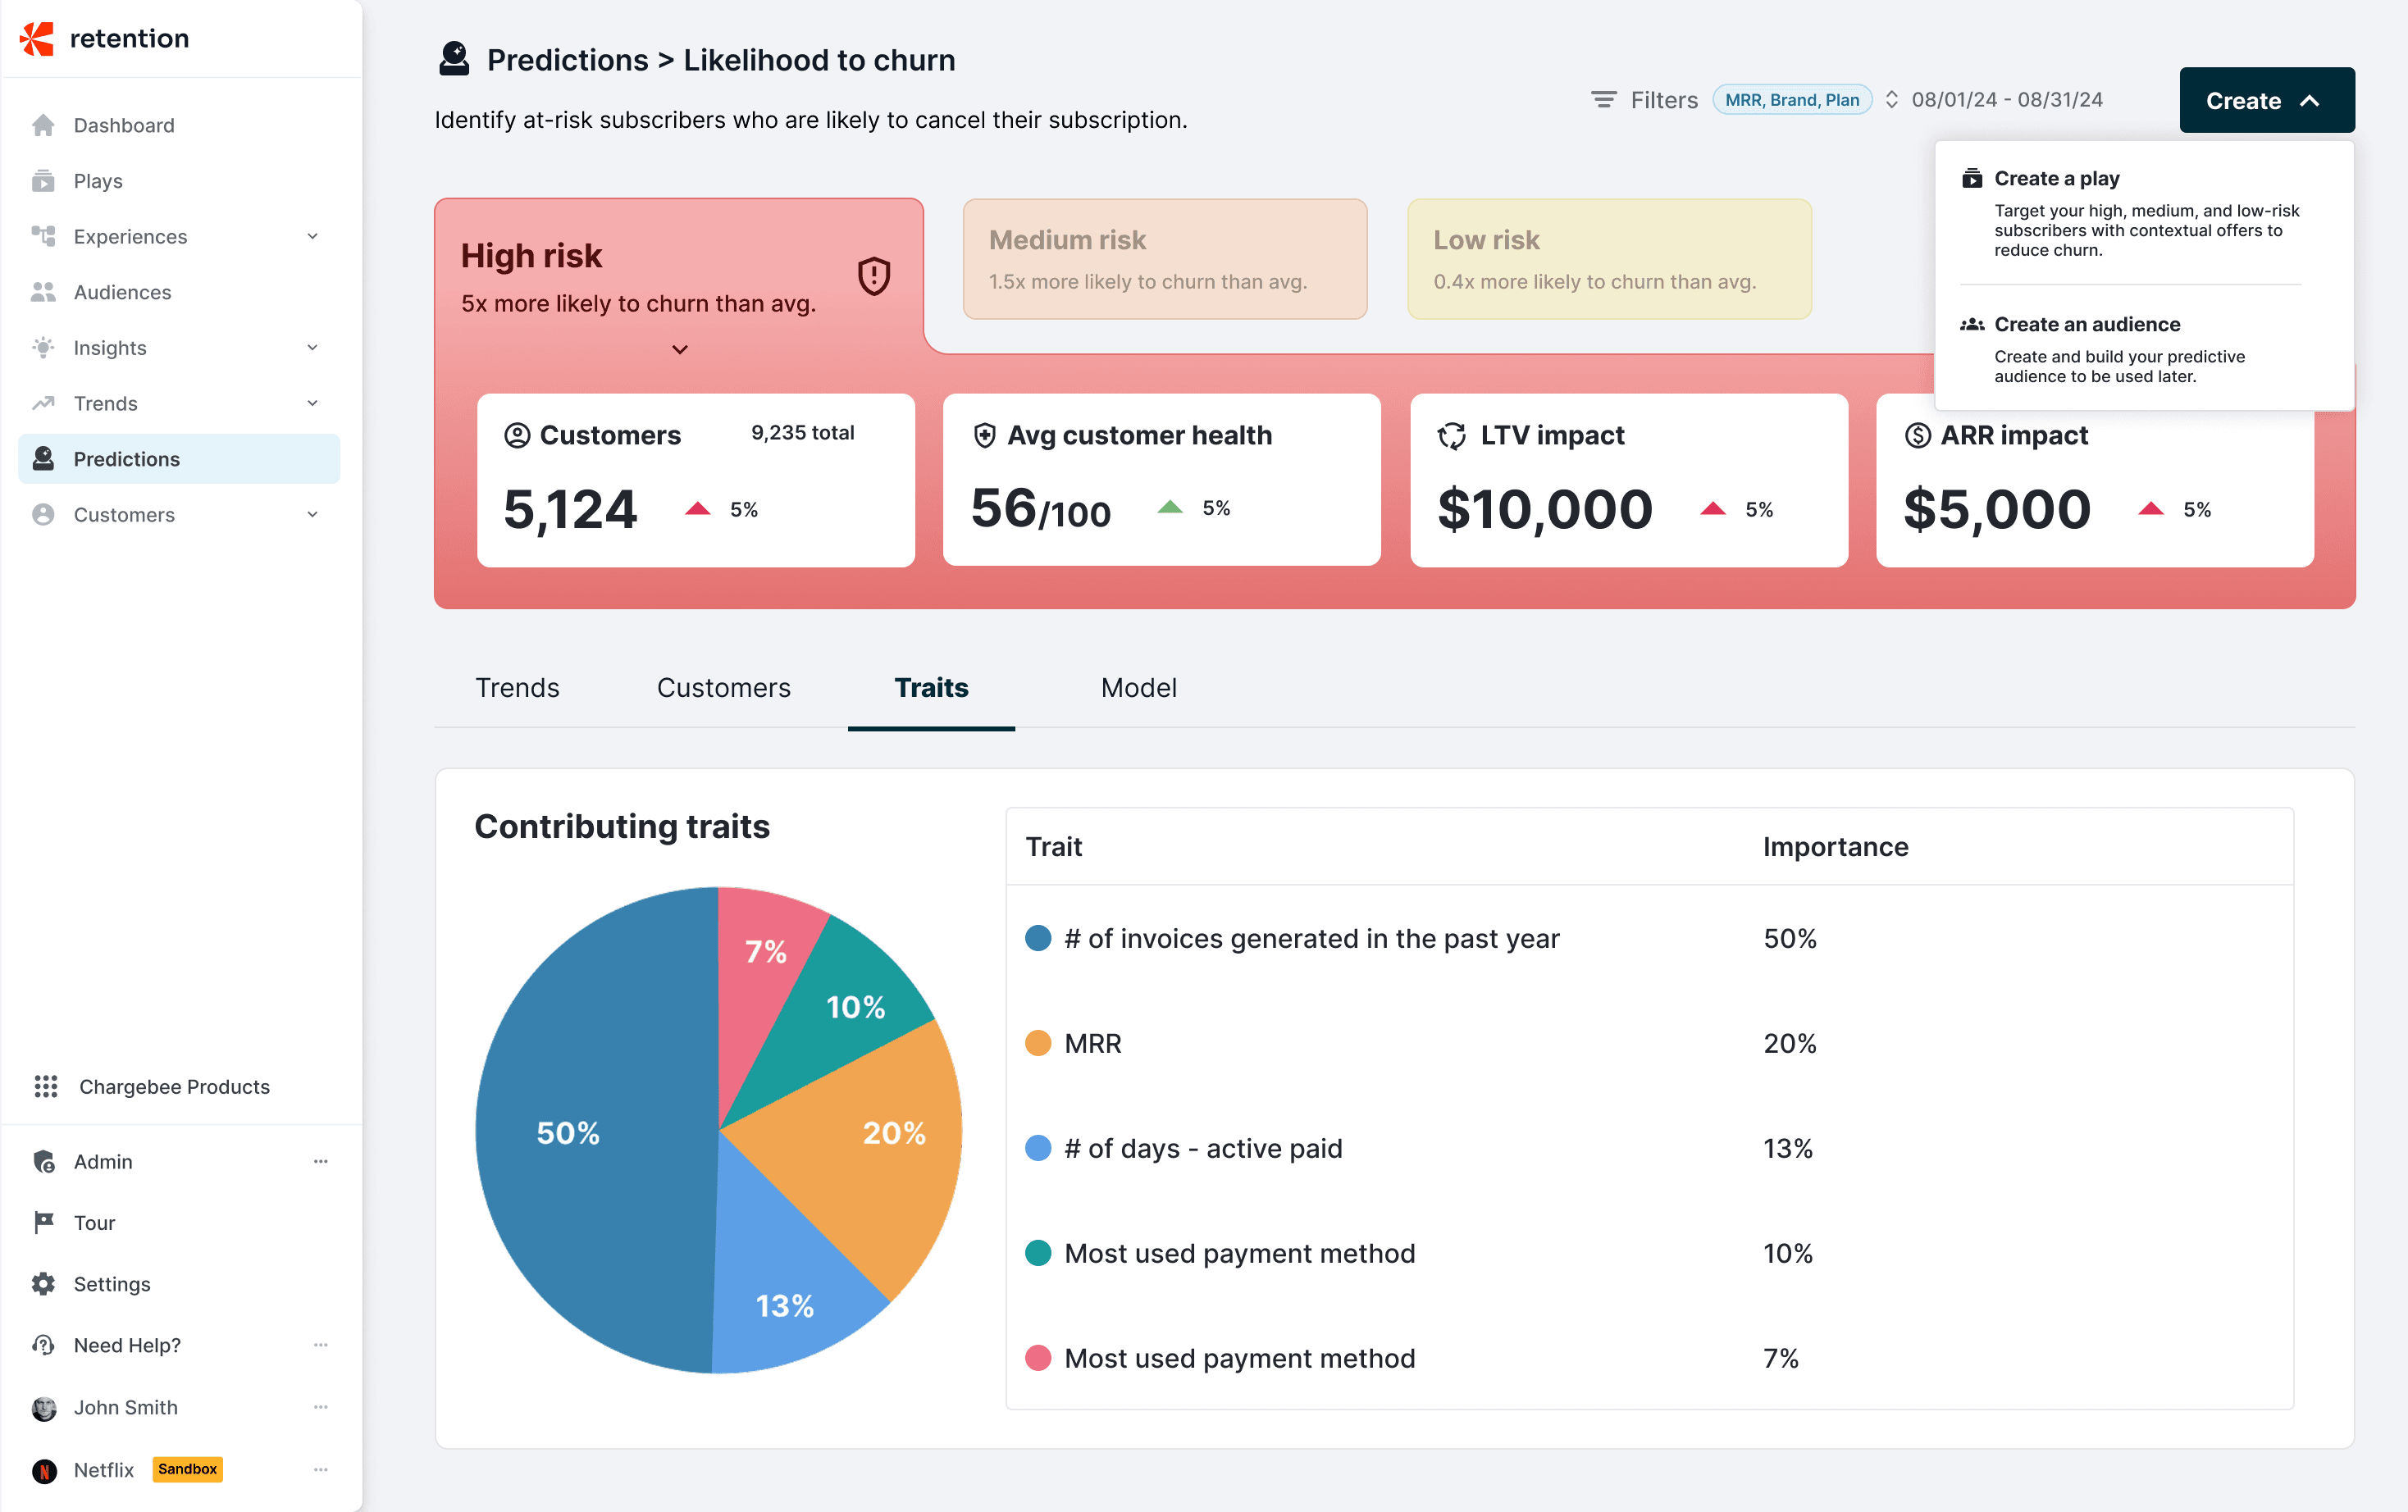Collapse the High risk card chevron
The image size is (2408, 1512).
tap(679, 350)
